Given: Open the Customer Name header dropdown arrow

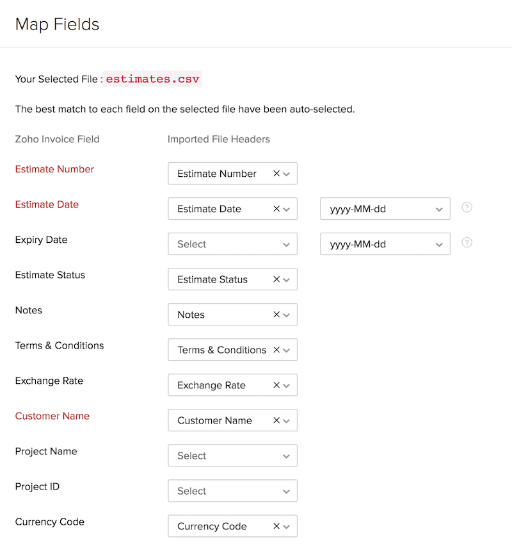Looking at the screenshot, I should [x=287, y=420].
